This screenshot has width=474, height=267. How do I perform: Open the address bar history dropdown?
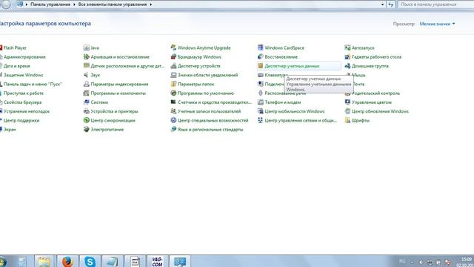coord(382,4)
